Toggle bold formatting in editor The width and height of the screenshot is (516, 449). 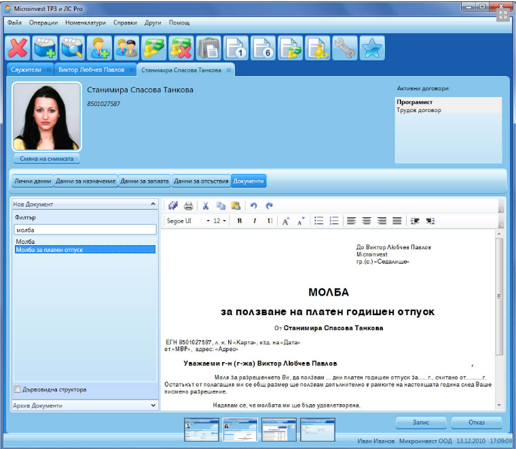click(240, 221)
